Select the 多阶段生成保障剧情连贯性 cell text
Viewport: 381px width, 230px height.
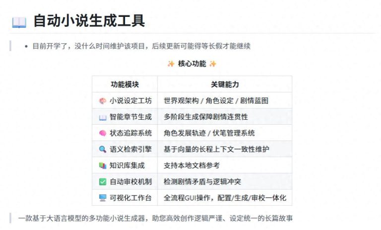coord(205,117)
